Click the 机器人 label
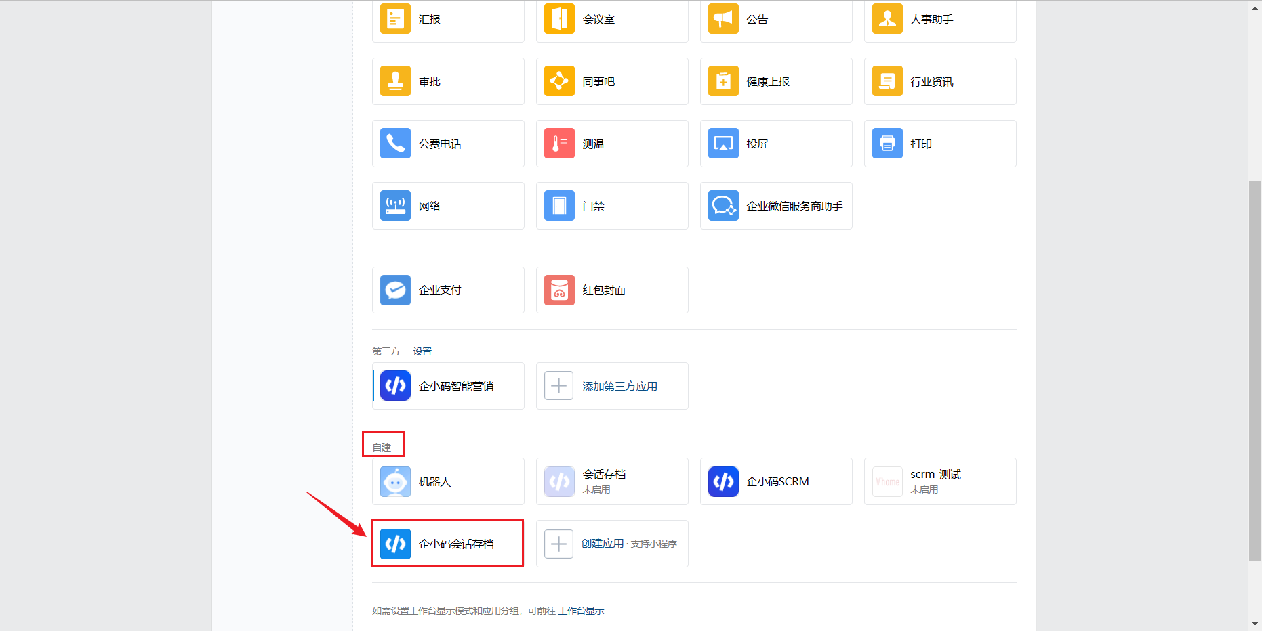1262x631 pixels. tap(434, 481)
